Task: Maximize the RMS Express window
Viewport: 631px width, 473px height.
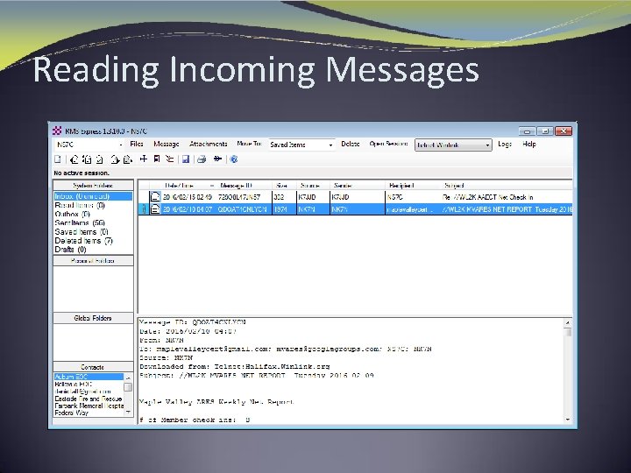Action: point(545,131)
